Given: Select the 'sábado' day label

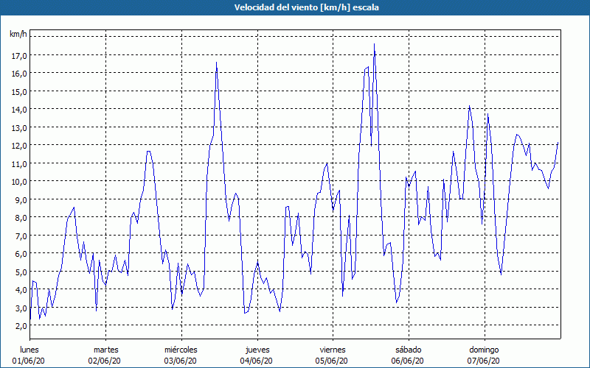Looking at the screenshot, I should (409, 350).
